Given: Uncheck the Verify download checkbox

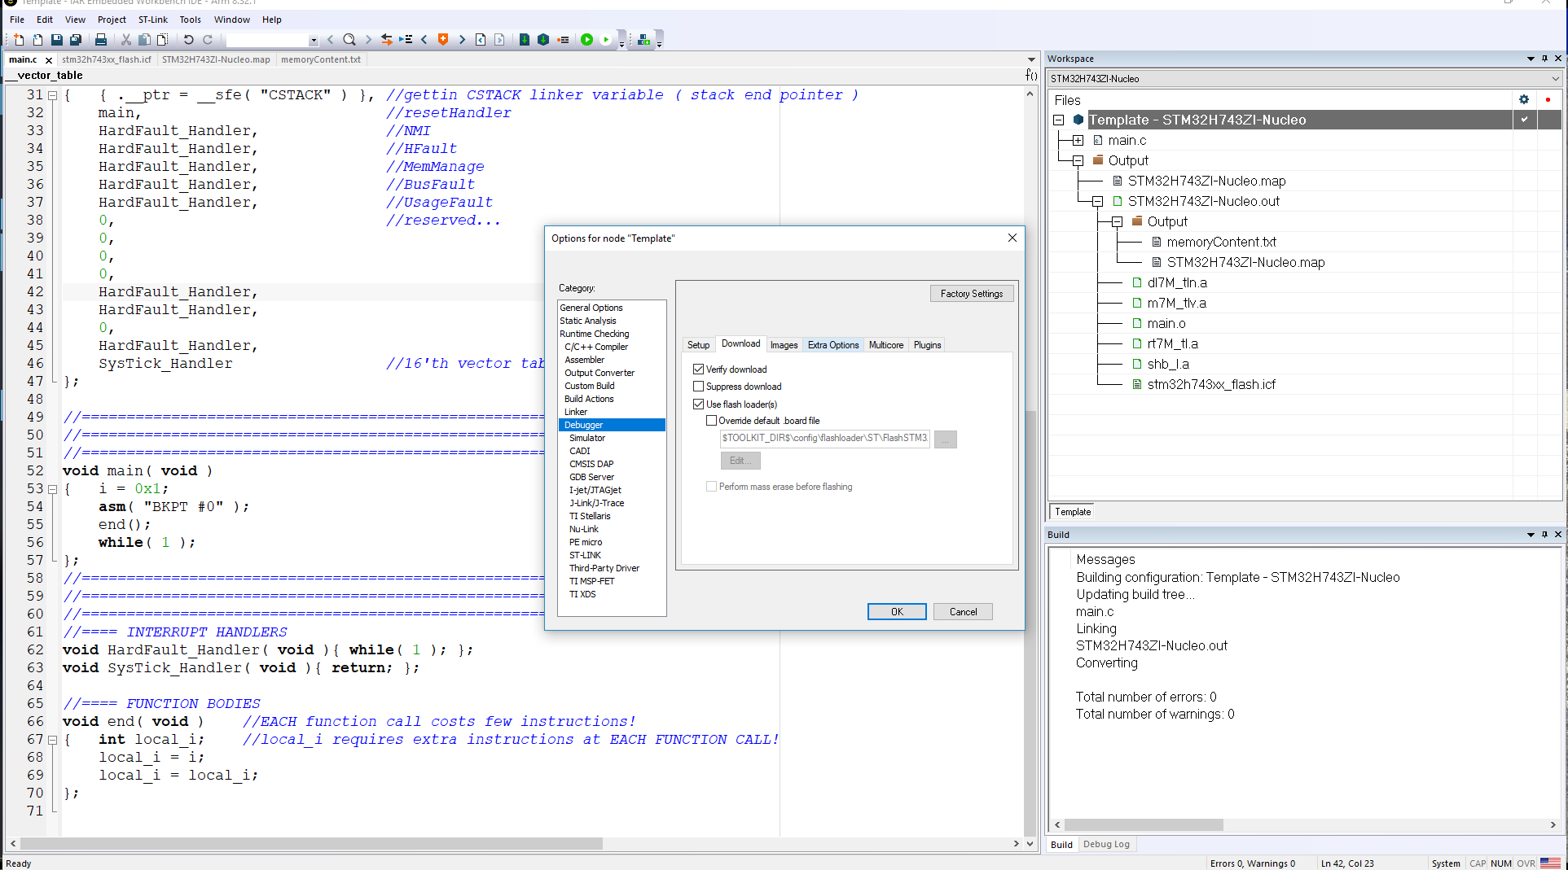Looking at the screenshot, I should pos(699,369).
